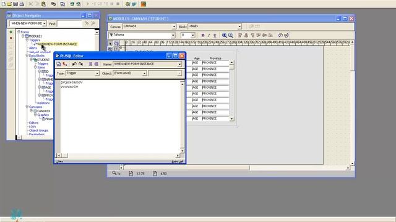Open the Block dropdown showing <Null>
396x222 pixels.
(x=239, y=27)
